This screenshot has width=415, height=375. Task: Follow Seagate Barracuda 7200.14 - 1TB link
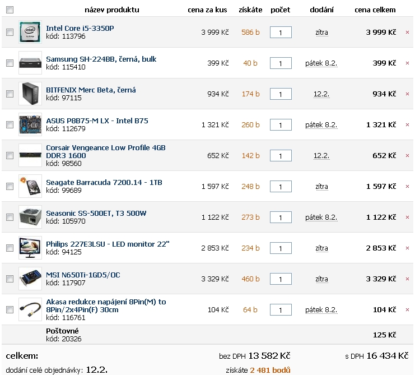pyautogui.click(x=104, y=183)
